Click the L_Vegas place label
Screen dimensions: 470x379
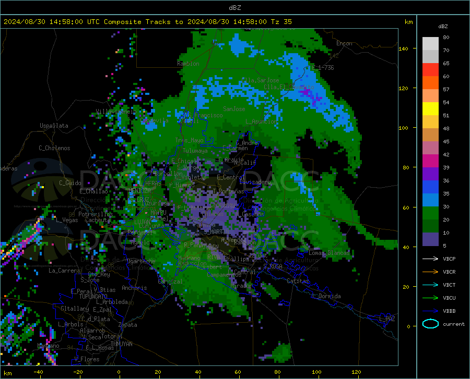tap(67, 220)
